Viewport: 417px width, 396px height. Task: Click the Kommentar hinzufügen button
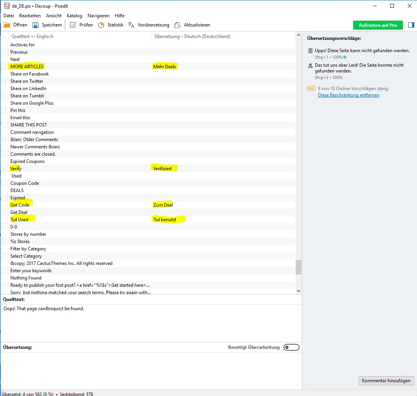pos(386,381)
